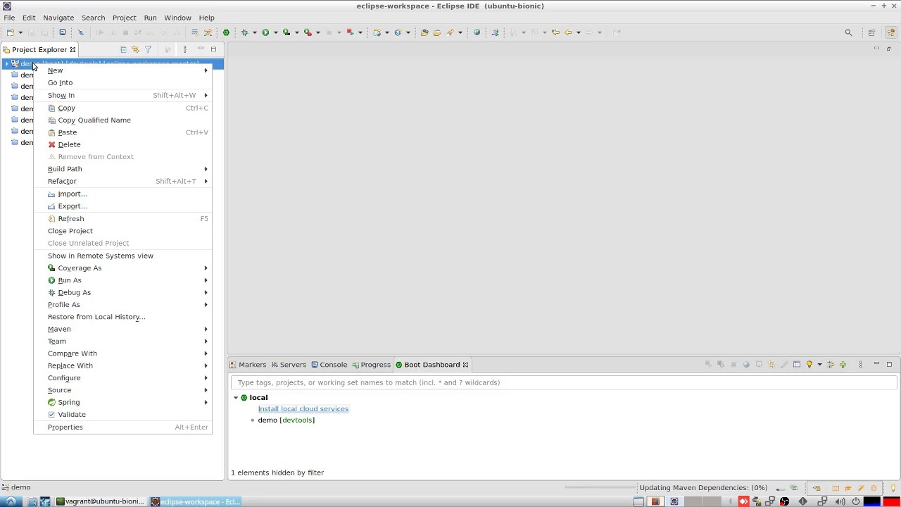
Task: Open the Refactor submenu
Action: coord(122,181)
